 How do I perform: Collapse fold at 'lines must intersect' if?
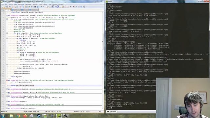click(7, 38)
